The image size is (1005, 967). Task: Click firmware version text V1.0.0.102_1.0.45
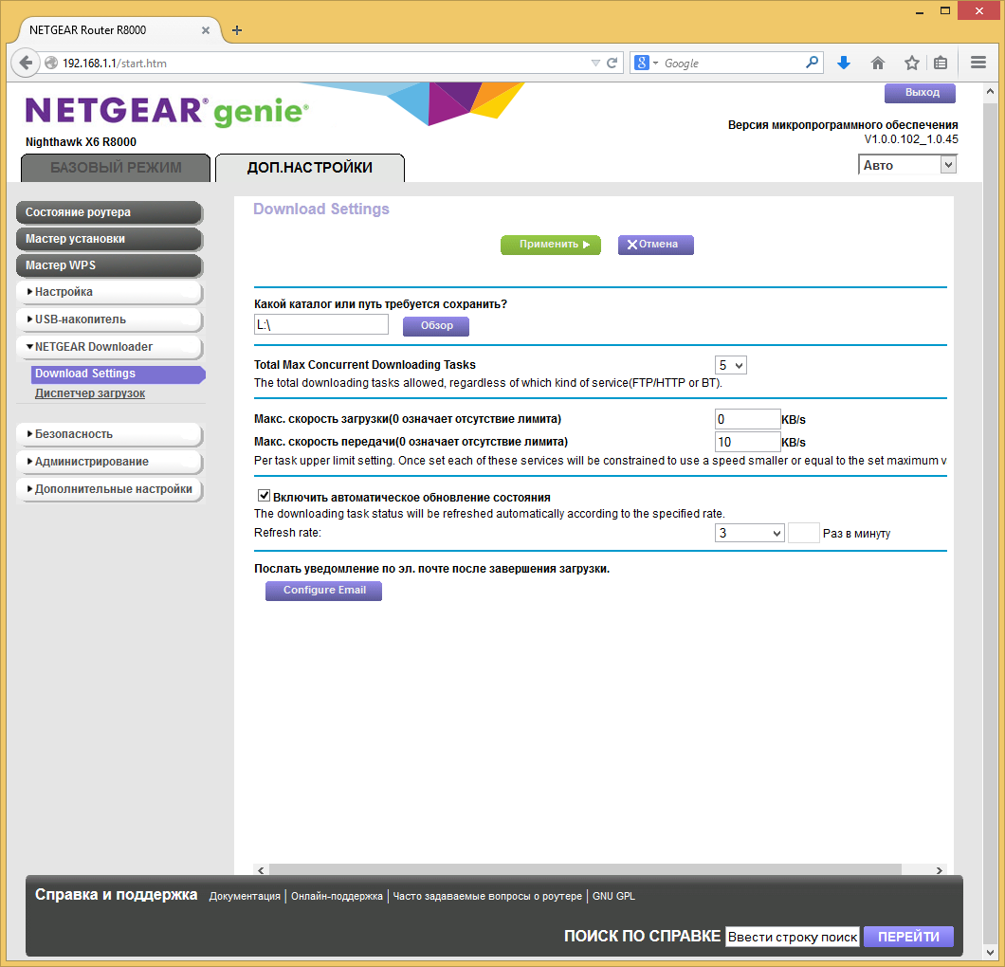(x=911, y=139)
